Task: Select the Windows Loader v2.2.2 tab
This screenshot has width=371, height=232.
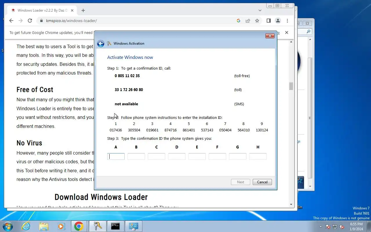Action: pos(42,10)
